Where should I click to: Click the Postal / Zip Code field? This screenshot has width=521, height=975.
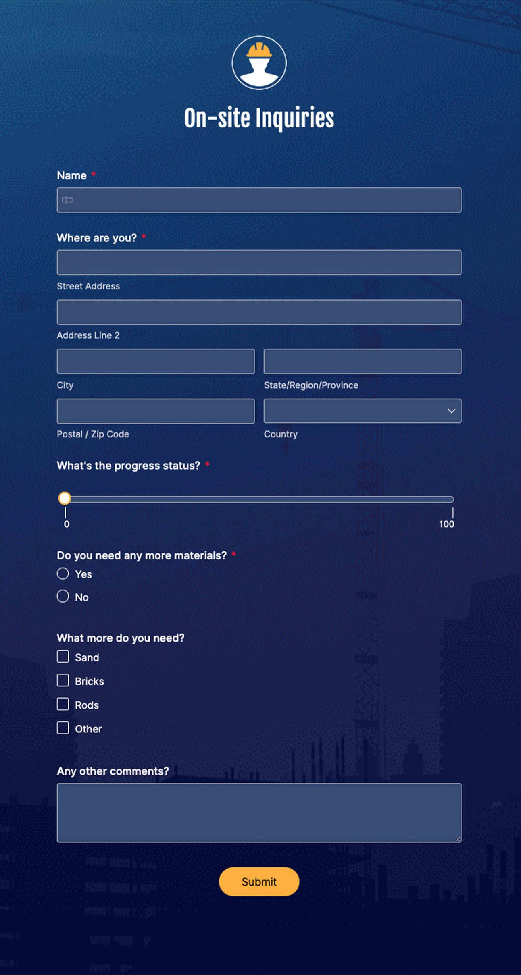(x=155, y=411)
